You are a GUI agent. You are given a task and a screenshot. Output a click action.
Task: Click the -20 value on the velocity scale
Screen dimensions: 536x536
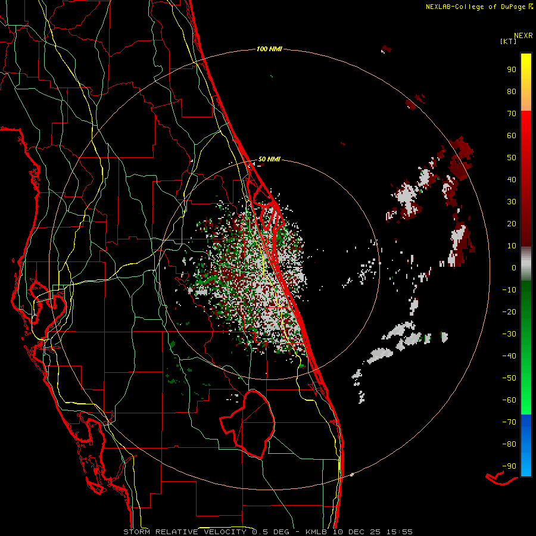[x=509, y=311]
